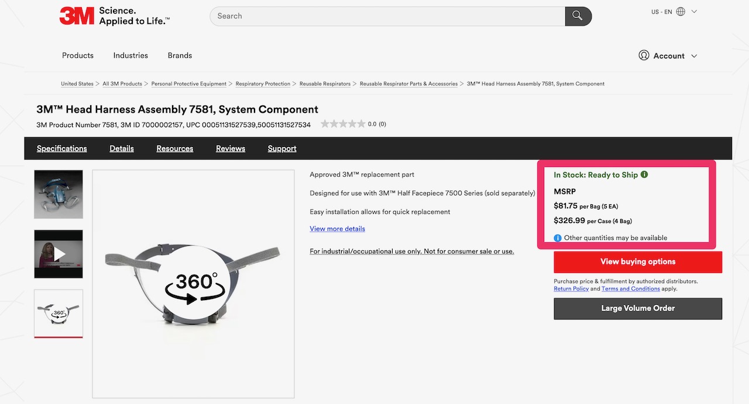
Task: Click the star rating
Action: [342, 124]
